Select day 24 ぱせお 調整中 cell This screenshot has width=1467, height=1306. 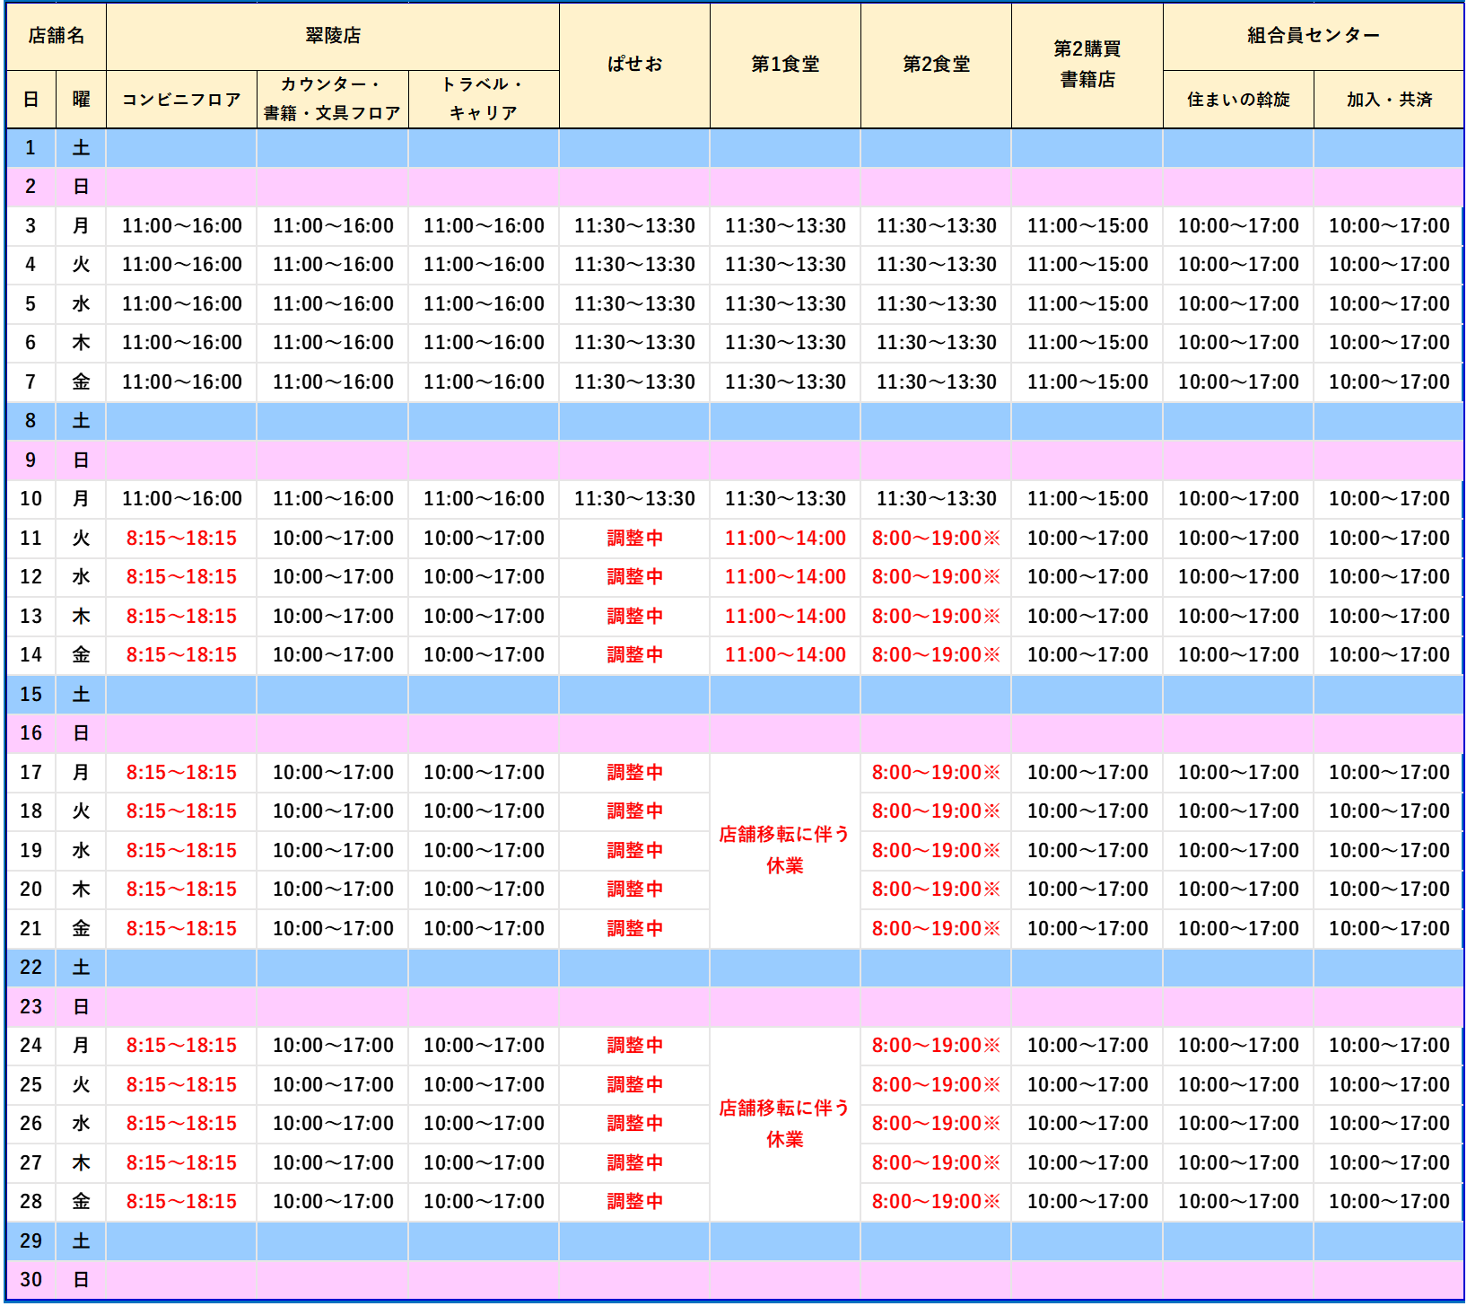[x=634, y=1046]
